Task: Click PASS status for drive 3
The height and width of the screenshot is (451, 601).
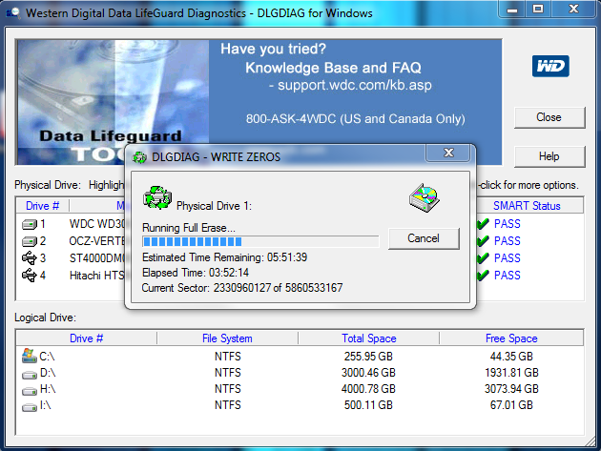Action: tap(508, 258)
